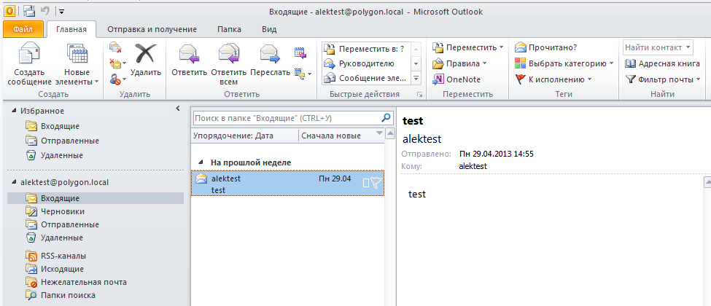Click the Outlook application icon
Image resolution: width=711 pixels, height=306 pixels.
tap(8, 10)
